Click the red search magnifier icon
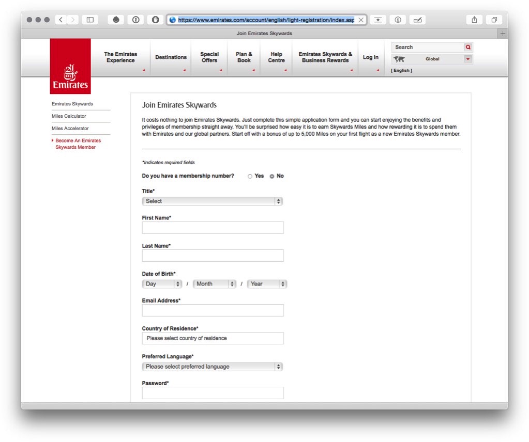 (x=468, y=47)
